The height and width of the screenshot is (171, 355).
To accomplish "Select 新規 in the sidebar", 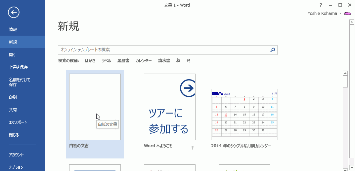I will [x=22, y=42].
